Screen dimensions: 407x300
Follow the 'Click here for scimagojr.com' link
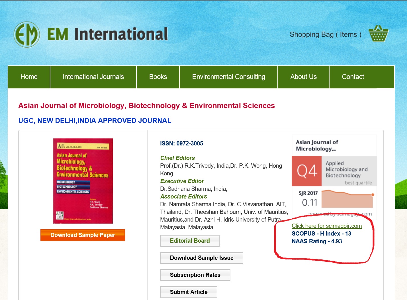326,226
